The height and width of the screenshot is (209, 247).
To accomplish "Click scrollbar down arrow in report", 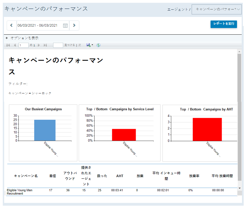I will point(239,188).
